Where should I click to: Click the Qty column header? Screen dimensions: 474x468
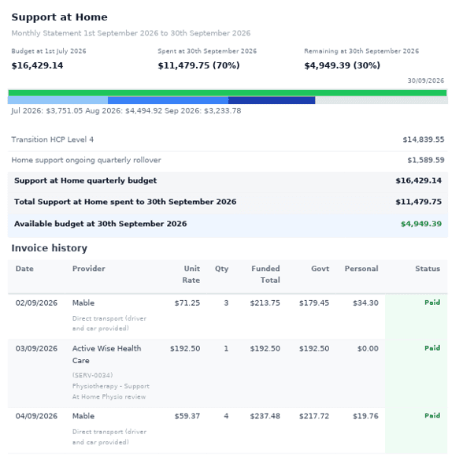coord(221,269)
